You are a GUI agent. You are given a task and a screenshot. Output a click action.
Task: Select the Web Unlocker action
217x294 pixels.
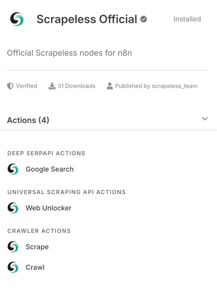tap(49, 208)
